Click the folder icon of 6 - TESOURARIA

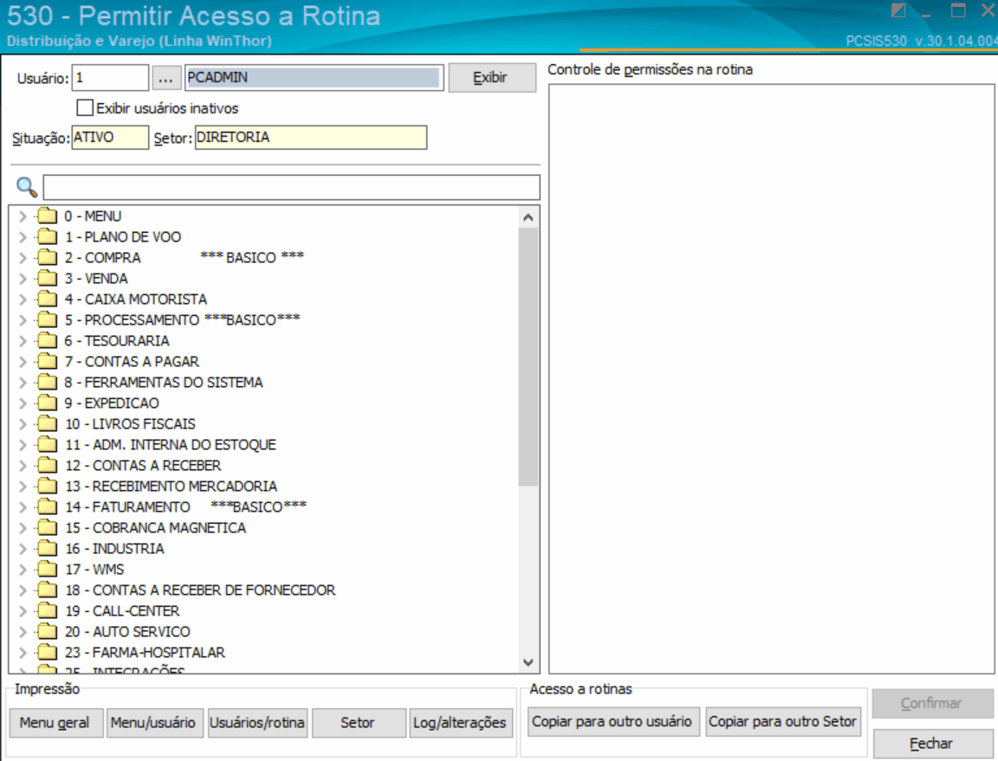(x=47, y=341)
